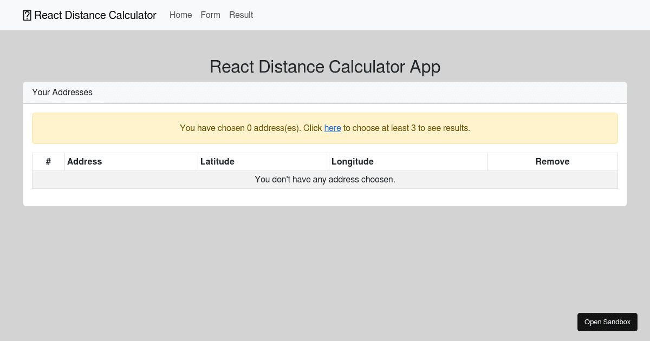
Task: Select the Home menu item
Action: click(180, 15)
